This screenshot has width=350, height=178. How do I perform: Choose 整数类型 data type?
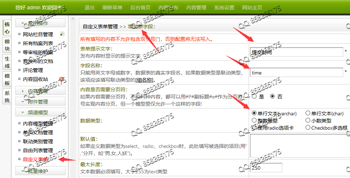tap(254, 120)
